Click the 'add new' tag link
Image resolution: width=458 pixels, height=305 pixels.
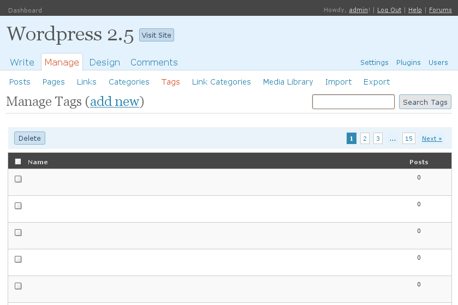(x=115, y=101)
